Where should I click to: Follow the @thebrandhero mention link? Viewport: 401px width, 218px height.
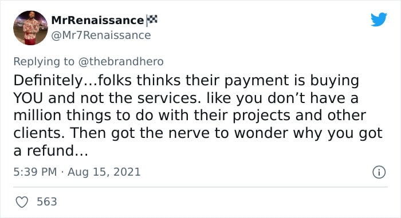click(121, 62)
